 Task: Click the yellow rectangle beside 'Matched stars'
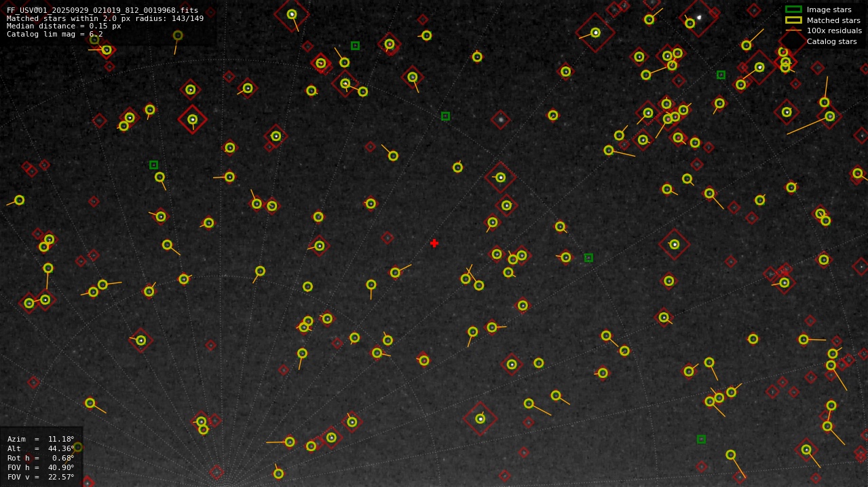[793, 20]
